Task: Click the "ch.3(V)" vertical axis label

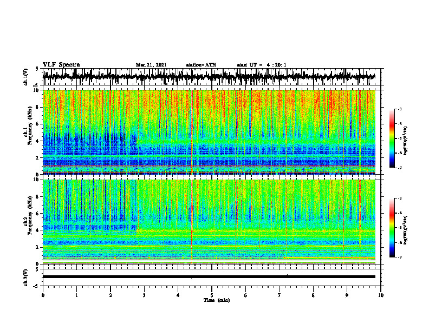Action: click(26, 277)
